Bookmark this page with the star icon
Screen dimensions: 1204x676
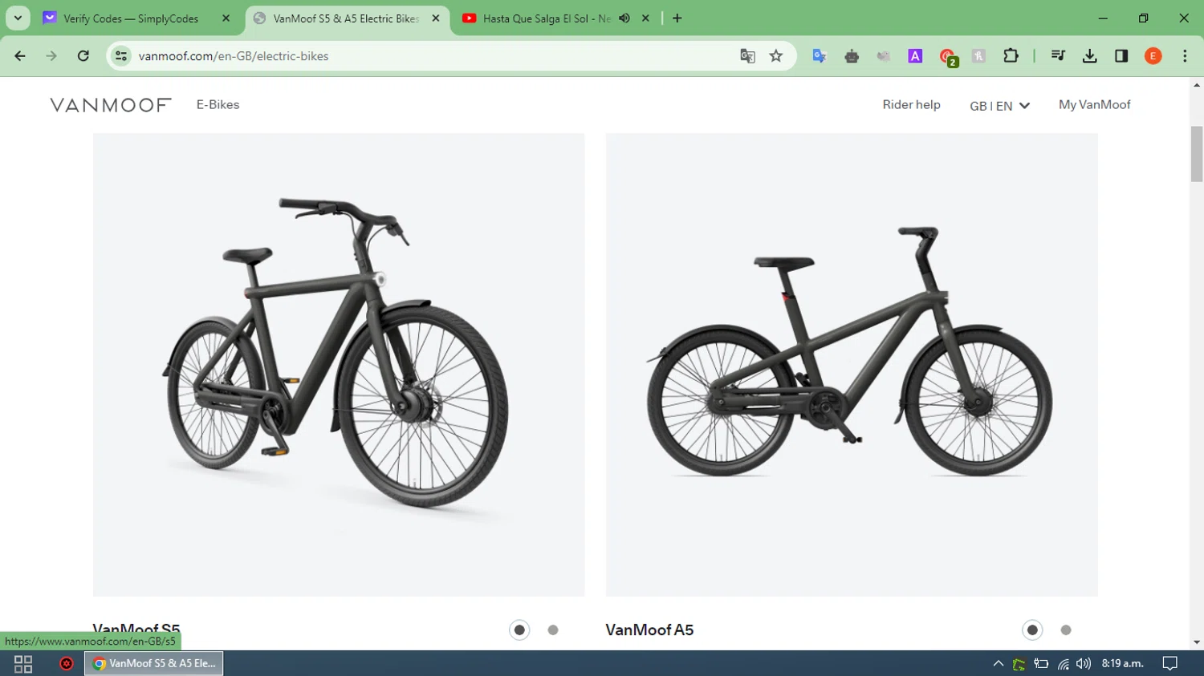[776, 56]
